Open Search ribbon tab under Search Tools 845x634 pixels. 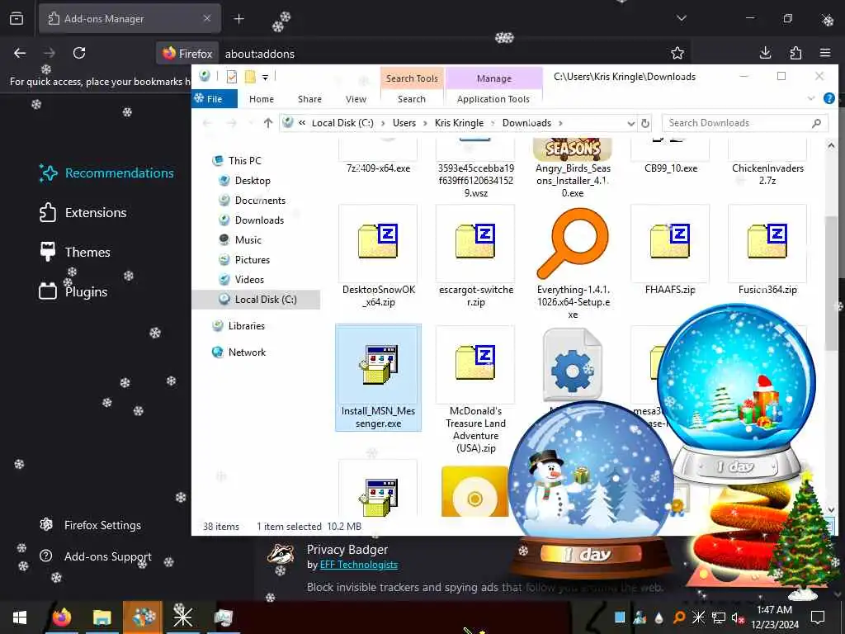pos(412,99)
